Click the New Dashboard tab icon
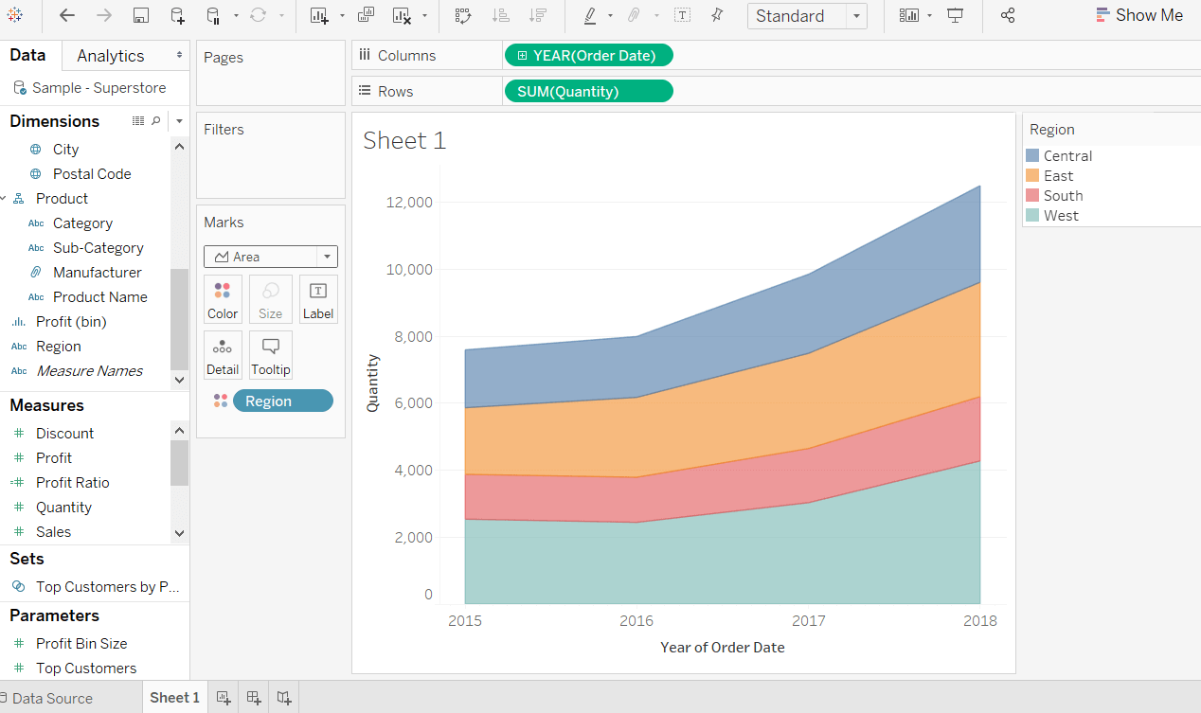Image resolution: width=1201 pixels, height=713 pixels. click(254, 698)
